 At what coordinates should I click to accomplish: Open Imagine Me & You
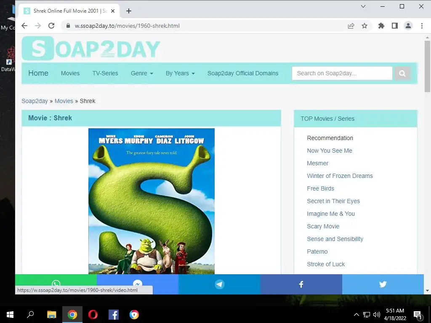tap(331, 214)
